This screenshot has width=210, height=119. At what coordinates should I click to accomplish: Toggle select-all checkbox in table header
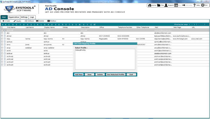(x=2, y=27)
